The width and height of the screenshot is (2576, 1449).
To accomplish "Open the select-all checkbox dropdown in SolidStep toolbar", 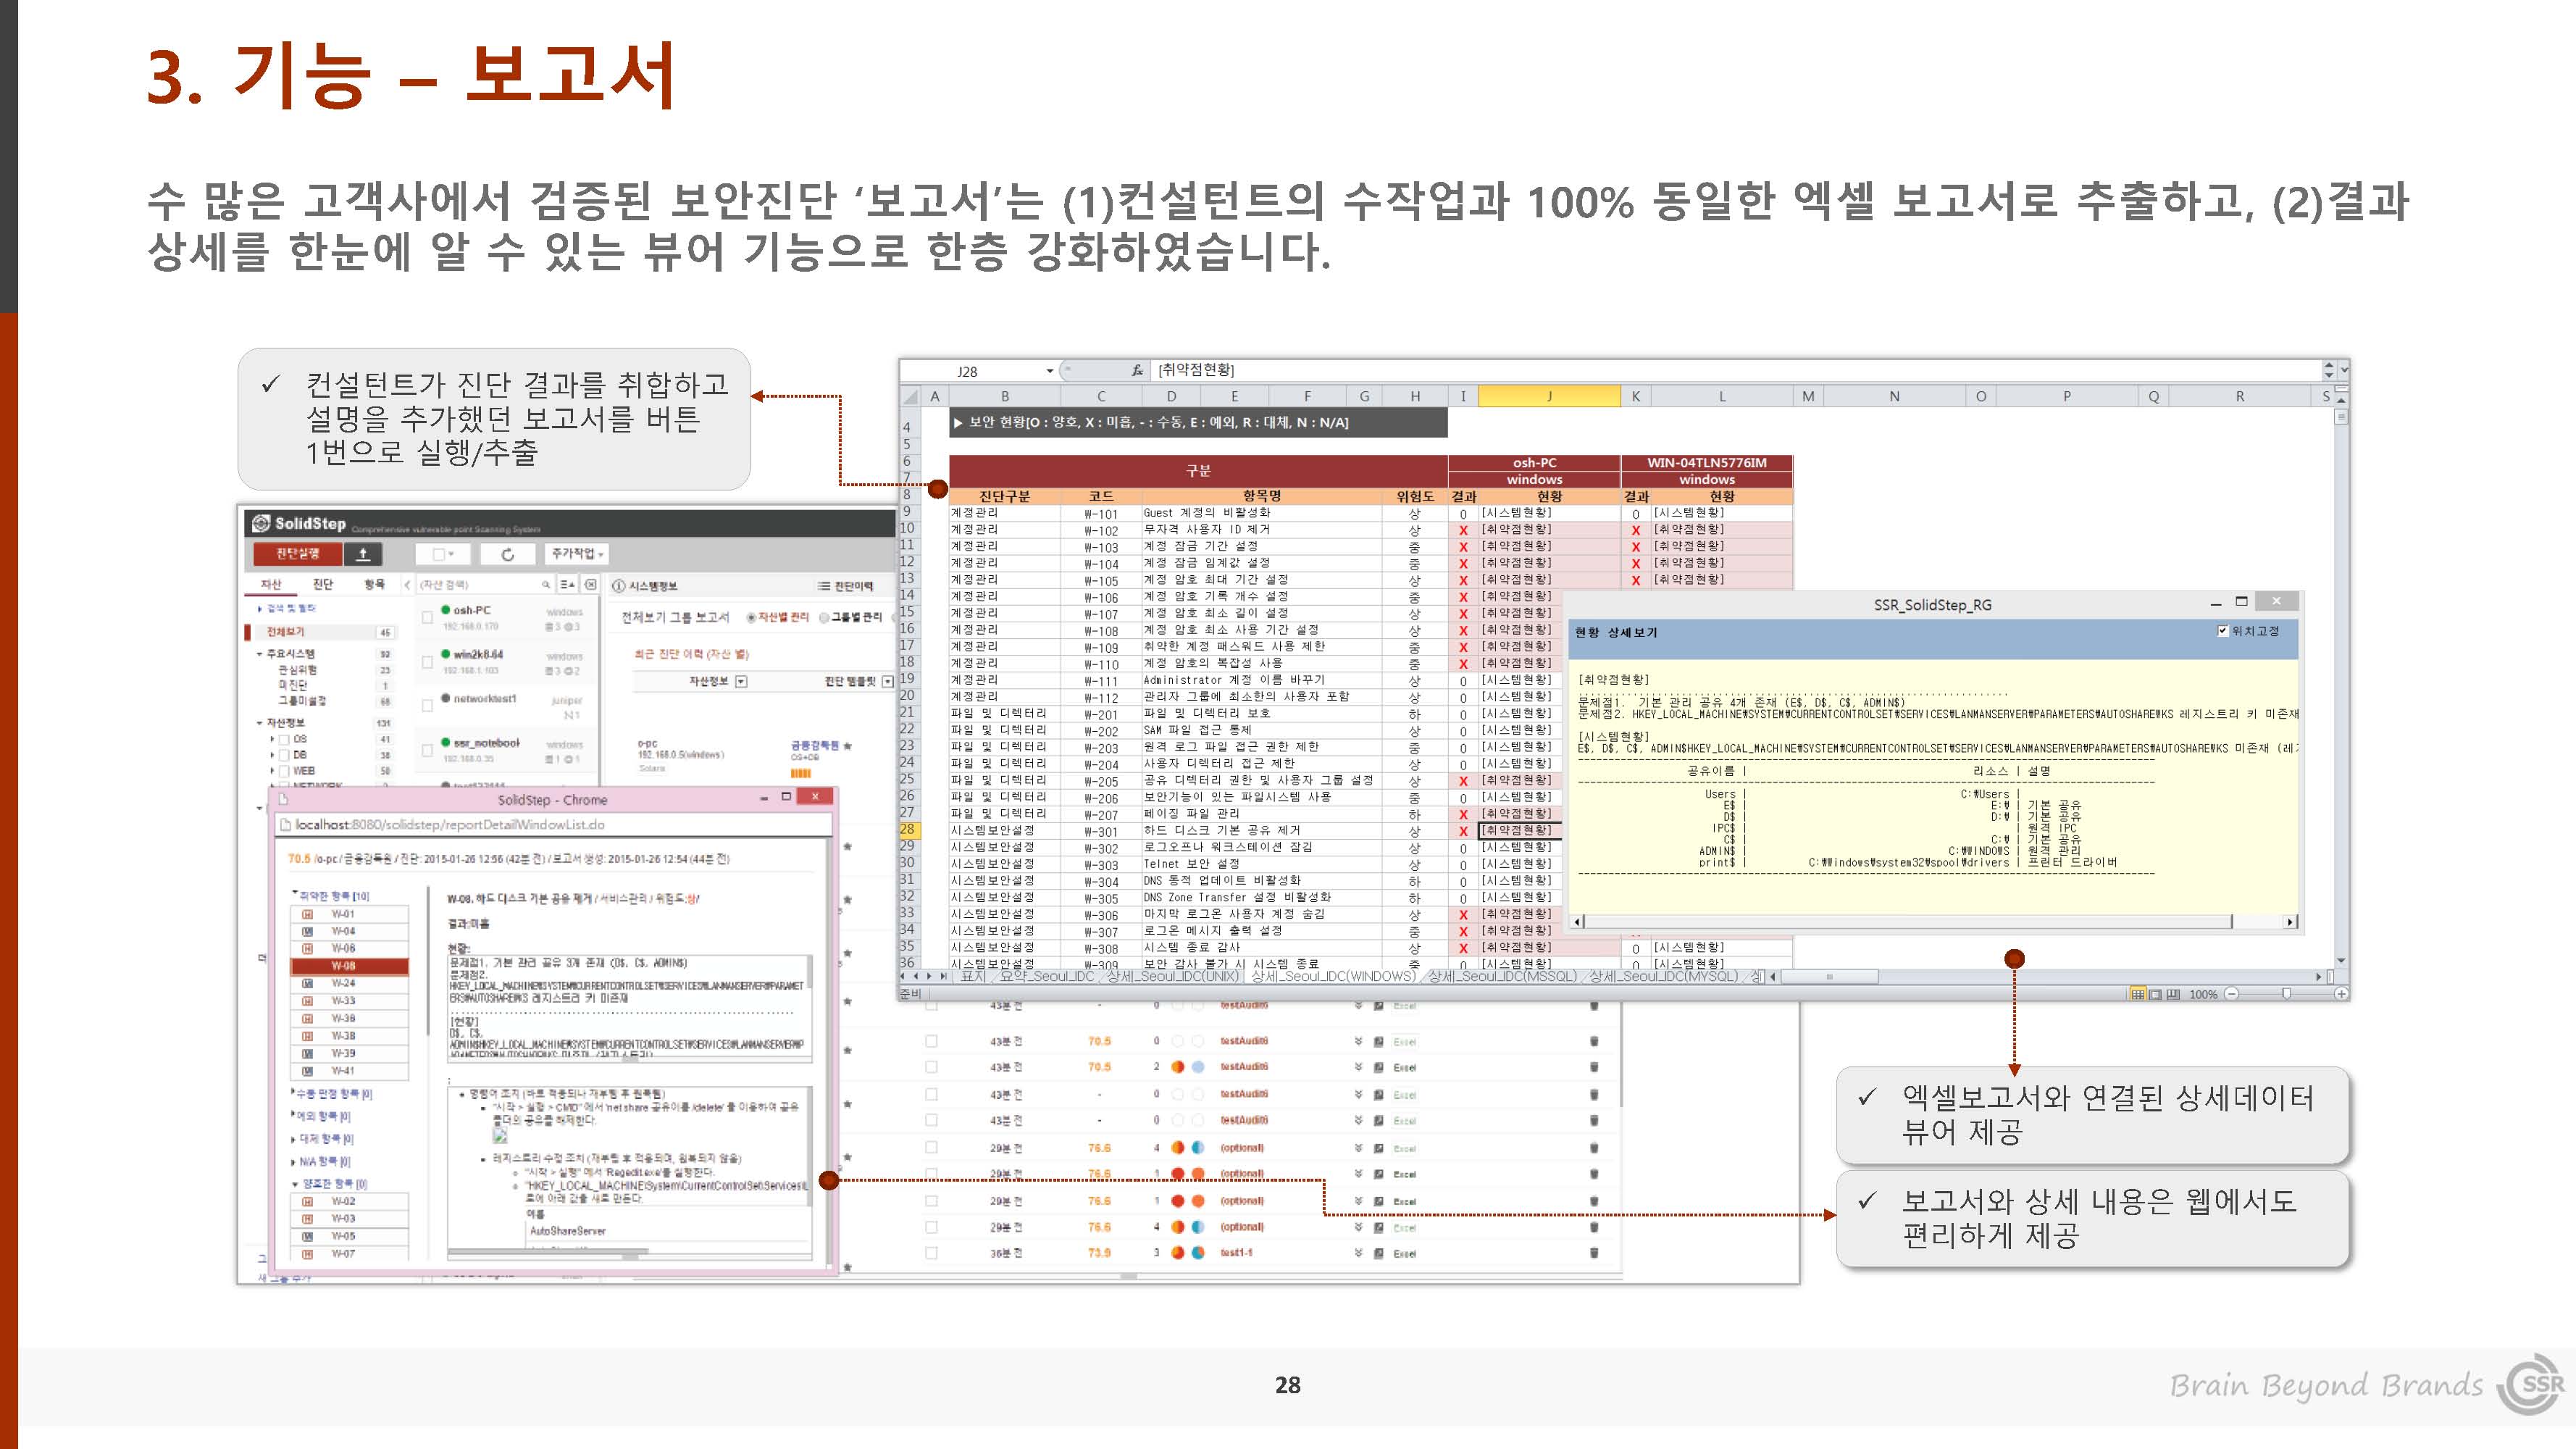I will coord(443,554).
